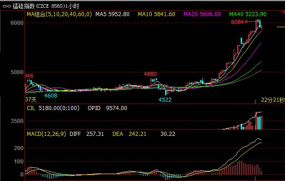Open the MACD(12,26,9) indicator label
Viewport: 285px width, 181px height.
47,134
